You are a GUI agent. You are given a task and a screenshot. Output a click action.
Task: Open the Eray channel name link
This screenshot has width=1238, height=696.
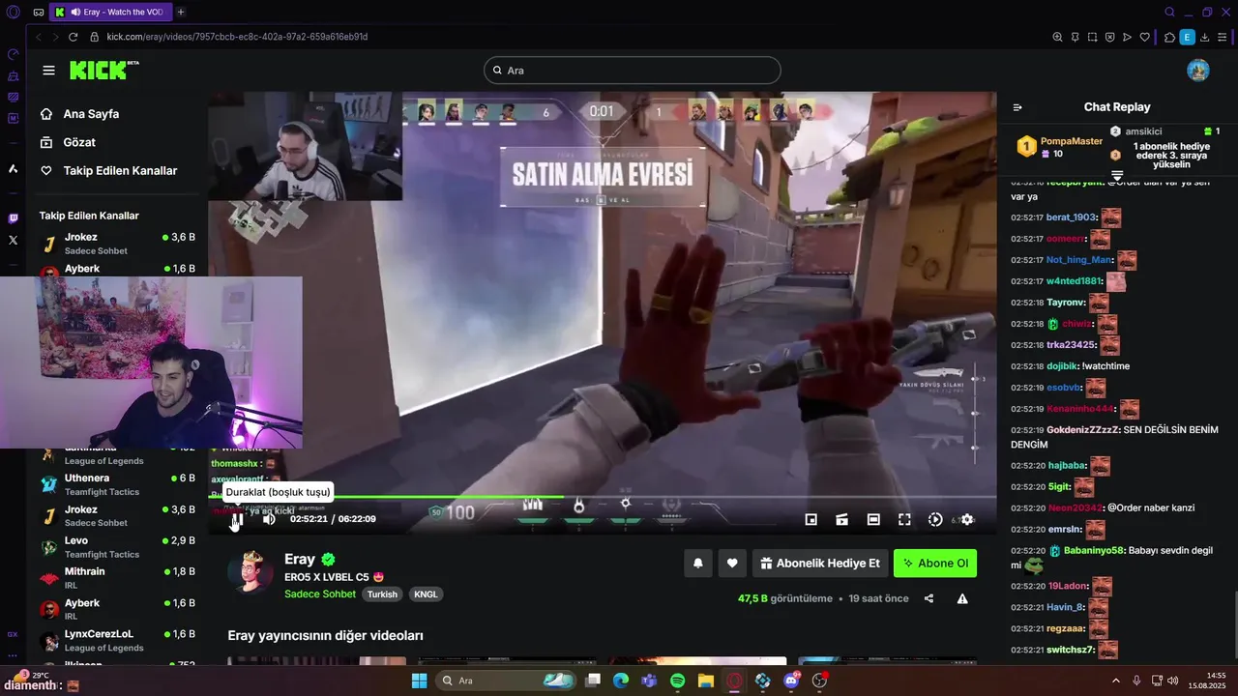300,559
